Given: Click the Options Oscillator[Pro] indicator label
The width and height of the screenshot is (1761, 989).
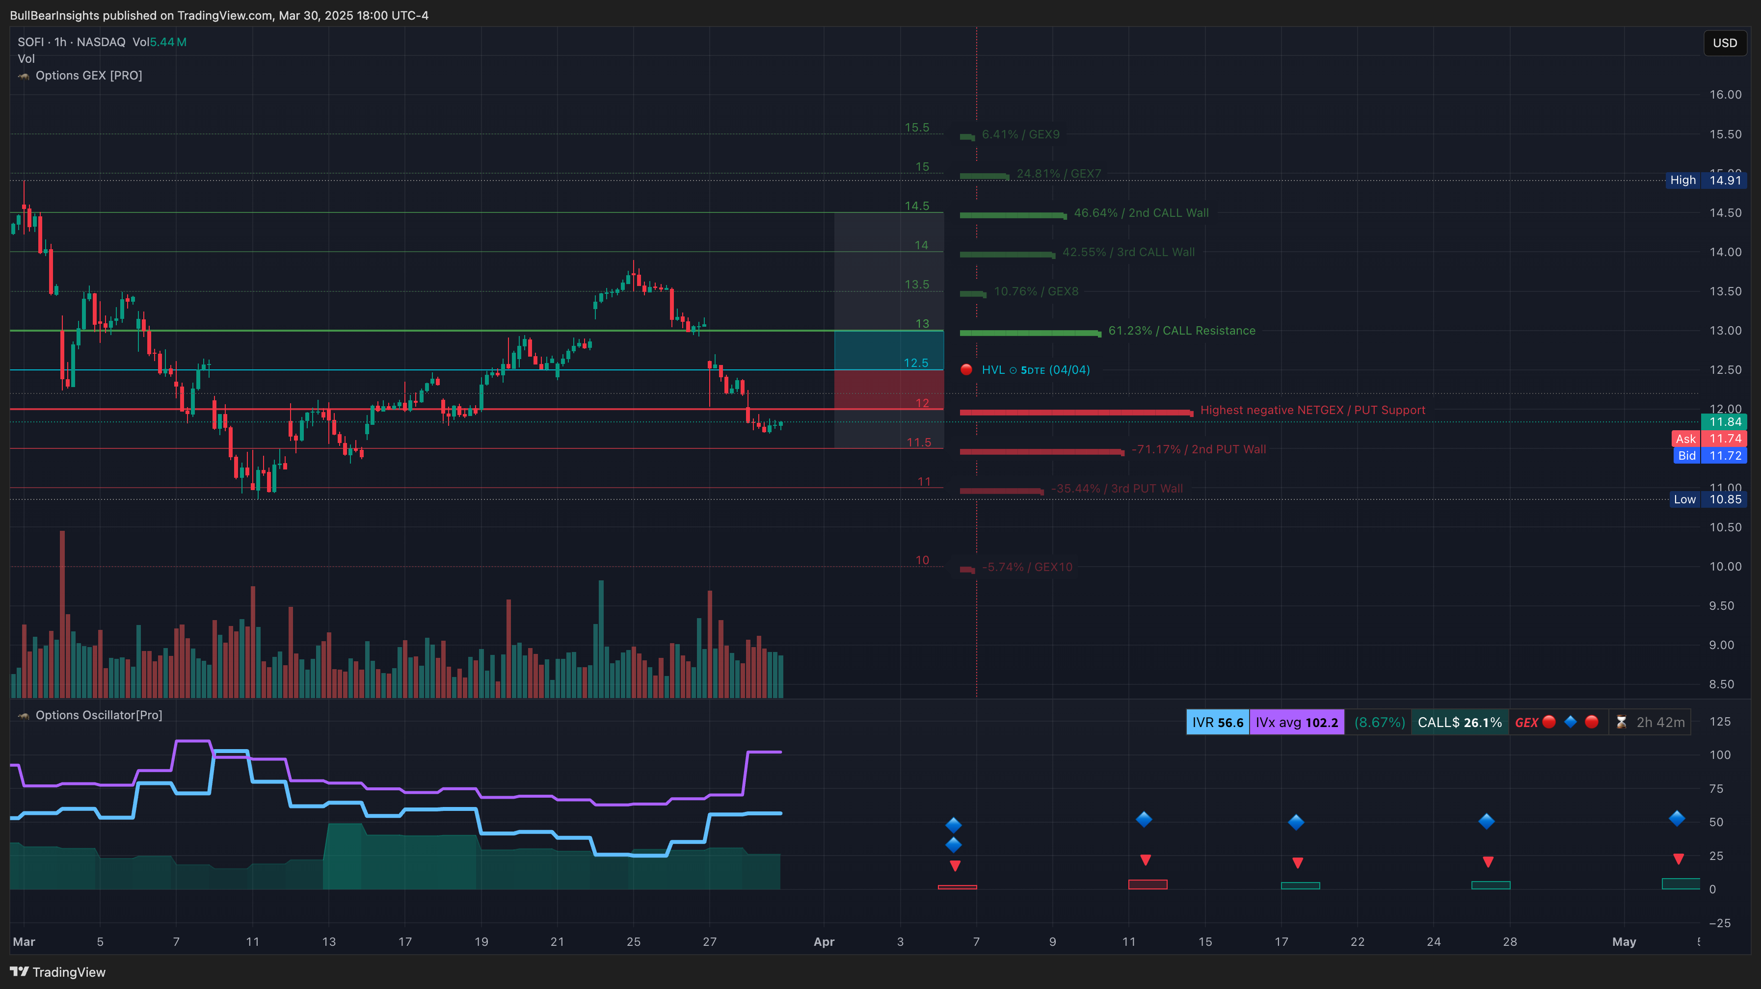Looking at the screenshot, I should point(99,716).
